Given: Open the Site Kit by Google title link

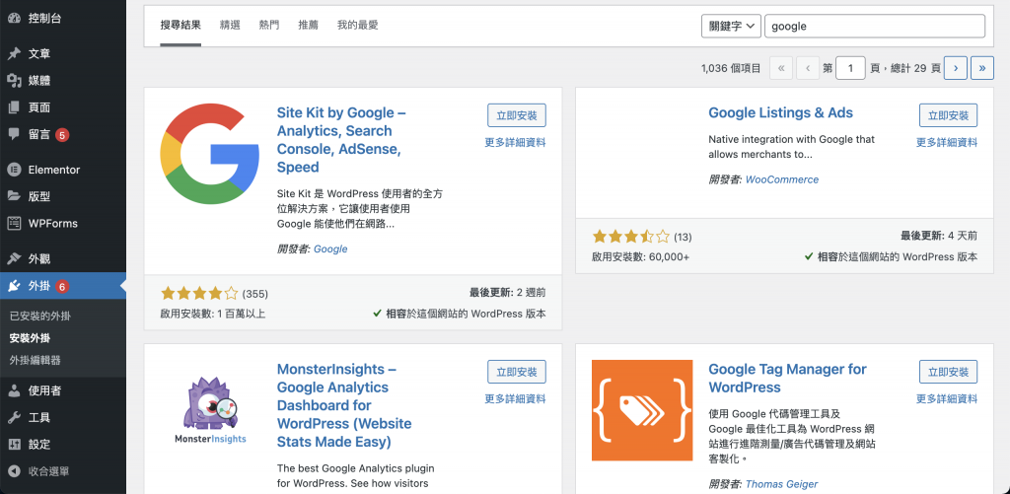Looking at the screenshot, I should pos(341,140).
